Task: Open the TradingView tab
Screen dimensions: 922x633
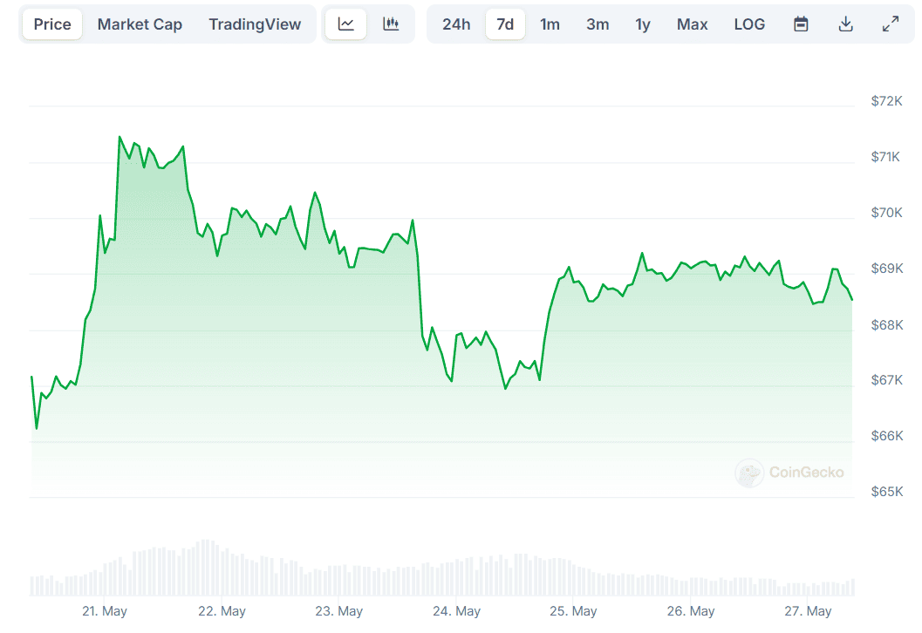Action: click(255, 24)
